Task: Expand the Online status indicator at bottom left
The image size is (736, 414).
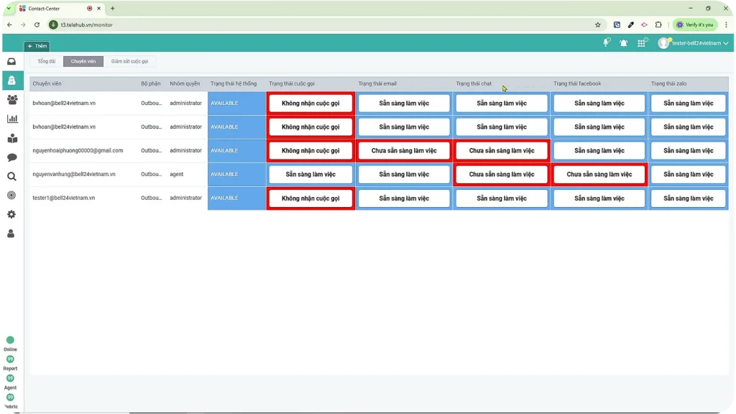Action: pos(10,344)
